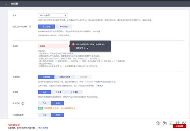
Task: Focus the 桶名称 input field
Action: 53,46
